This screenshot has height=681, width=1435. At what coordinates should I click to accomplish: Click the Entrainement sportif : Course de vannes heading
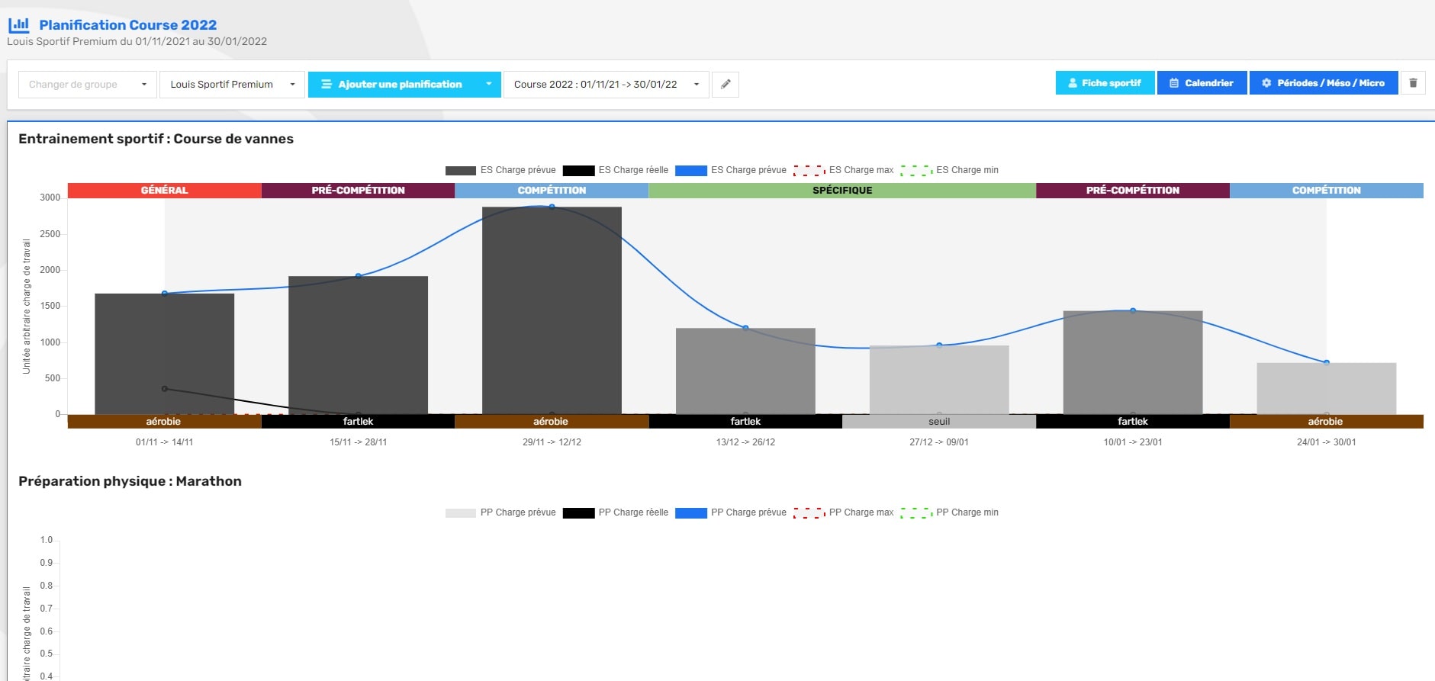[156, 139]
